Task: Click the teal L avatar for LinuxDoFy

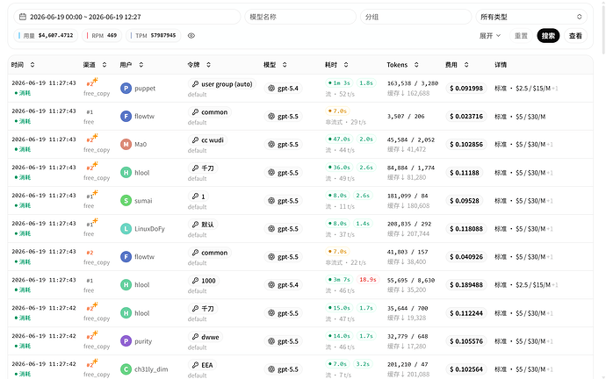Action: point(126,229)
